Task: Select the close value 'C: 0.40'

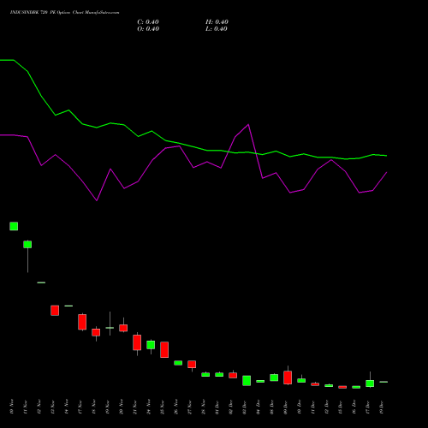Action: coord(148,22)
